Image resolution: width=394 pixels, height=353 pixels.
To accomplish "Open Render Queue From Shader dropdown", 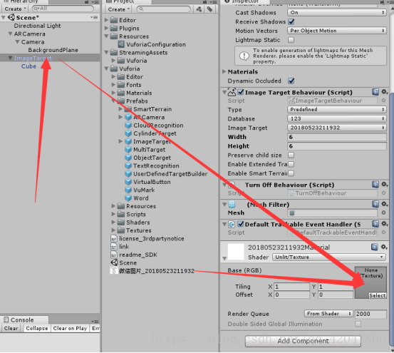I will point(328,314).
